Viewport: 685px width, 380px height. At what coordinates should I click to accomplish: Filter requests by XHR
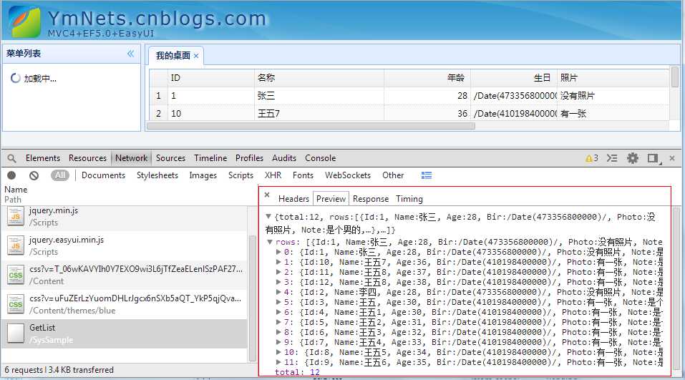click(273, 175)
